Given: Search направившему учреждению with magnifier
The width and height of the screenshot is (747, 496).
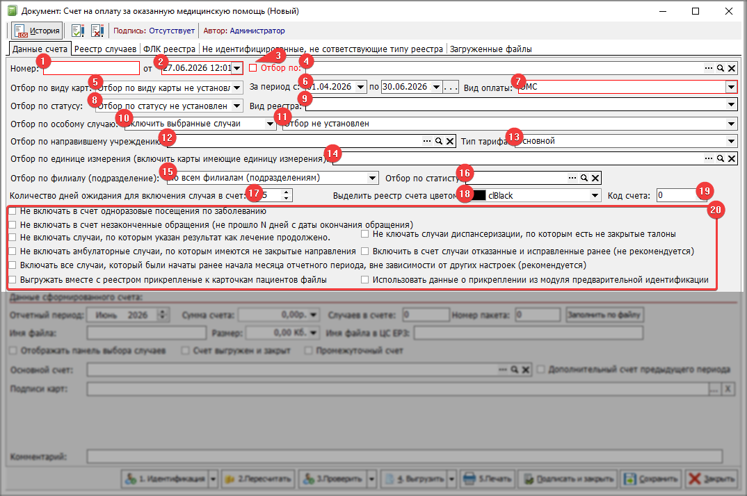Looking at the screenshot, I should pyautogui.click(x=439, y=141).
